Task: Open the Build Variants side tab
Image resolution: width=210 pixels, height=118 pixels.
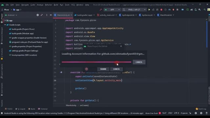Action: point(2,89)
